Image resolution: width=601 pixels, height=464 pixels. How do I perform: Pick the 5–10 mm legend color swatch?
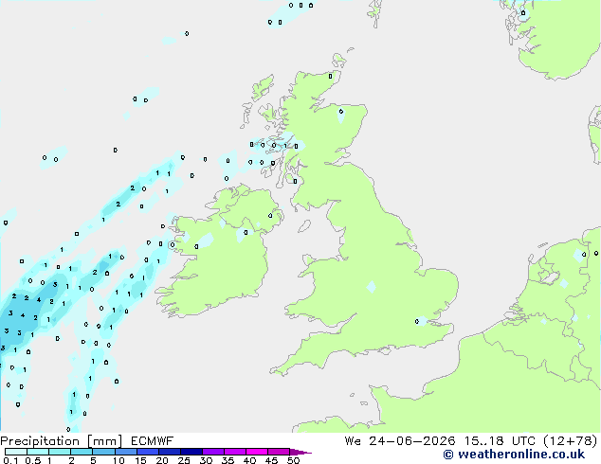pyautogui.click(x=103, y=452)
